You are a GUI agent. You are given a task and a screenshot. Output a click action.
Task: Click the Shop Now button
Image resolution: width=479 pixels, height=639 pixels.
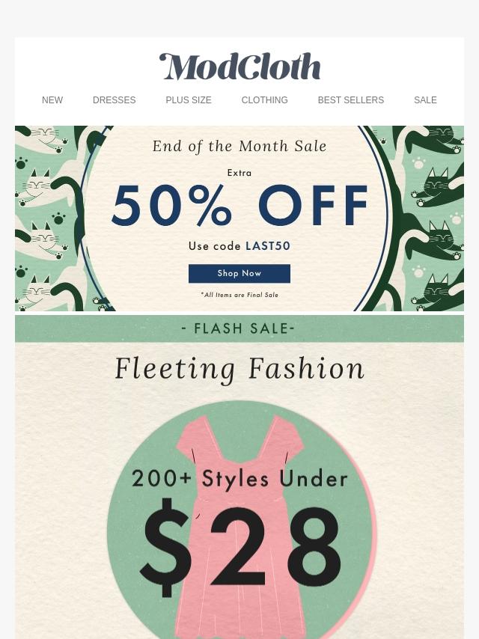coord(239,273)
